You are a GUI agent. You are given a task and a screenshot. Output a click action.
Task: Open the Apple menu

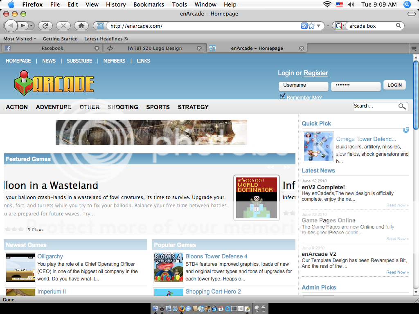[x=11, y=4]
